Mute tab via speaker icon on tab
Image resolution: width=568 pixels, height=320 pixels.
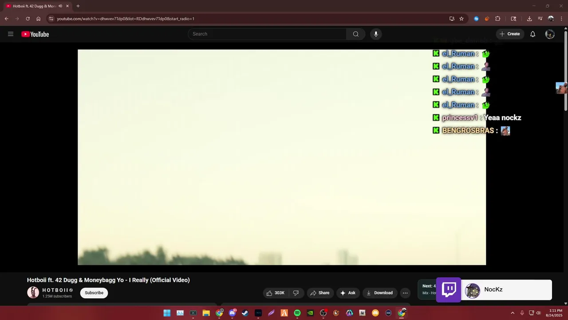pyautogui.click(x=60, y=6)
